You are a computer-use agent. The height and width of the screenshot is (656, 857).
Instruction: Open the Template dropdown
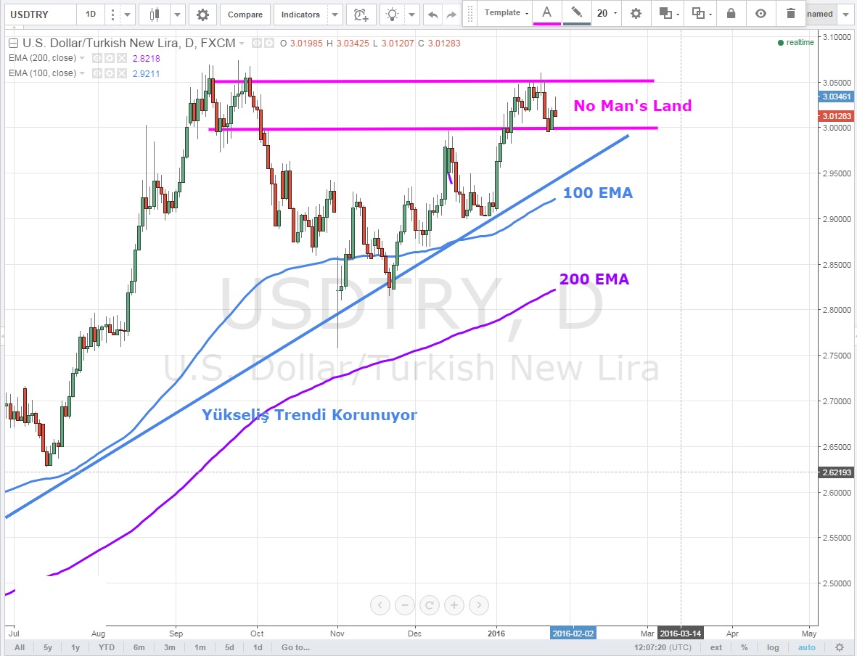[x=506, y=13]
